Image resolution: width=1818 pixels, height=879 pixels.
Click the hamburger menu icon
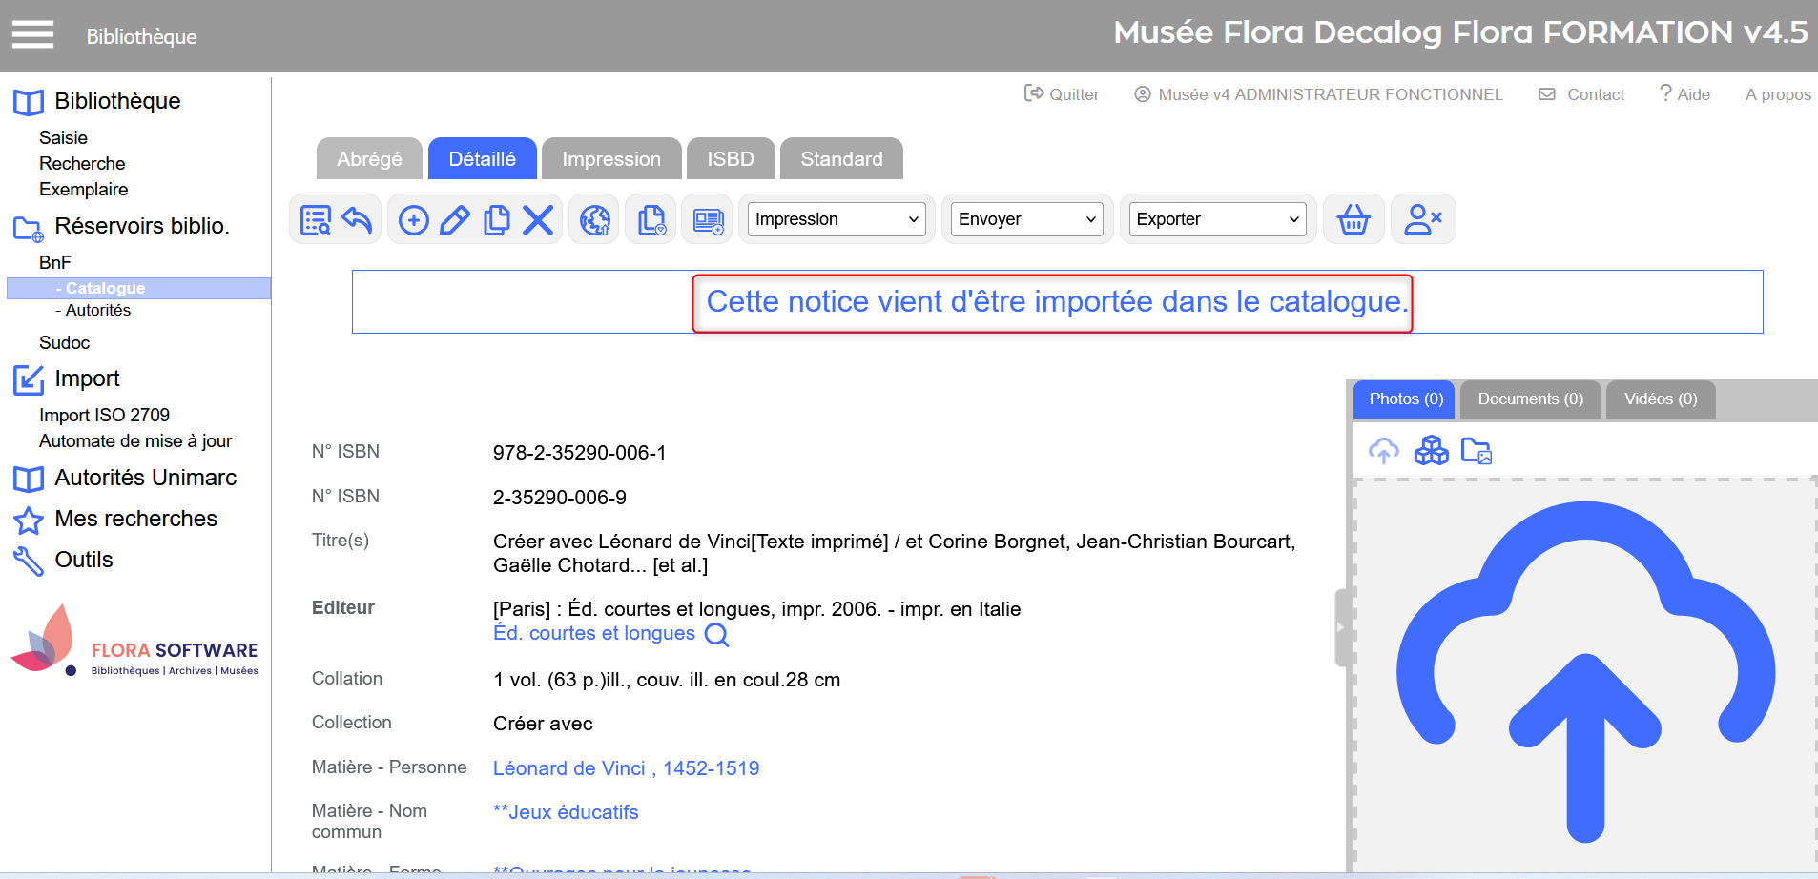(32, 34)
